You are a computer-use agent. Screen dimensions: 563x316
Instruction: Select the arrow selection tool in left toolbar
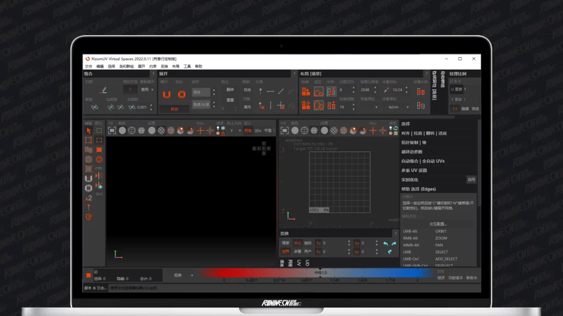coord(89,131)
